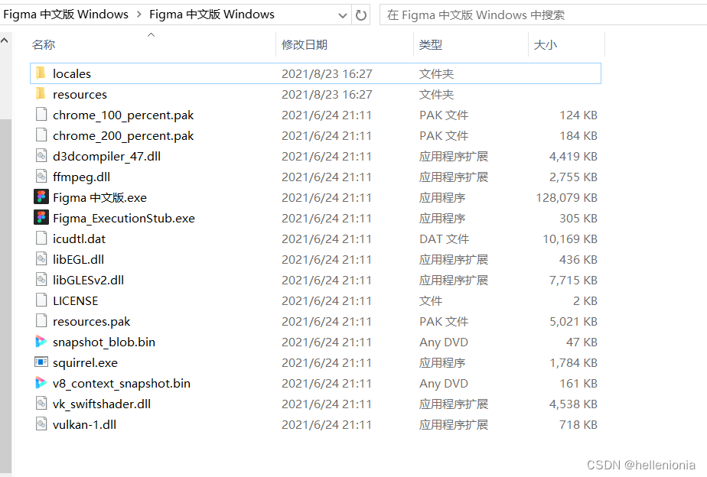Select file name chrome_100_percent.pak
Image resolution: width=707 pixels, height=477 pixels.
click(x=123, y=115)
